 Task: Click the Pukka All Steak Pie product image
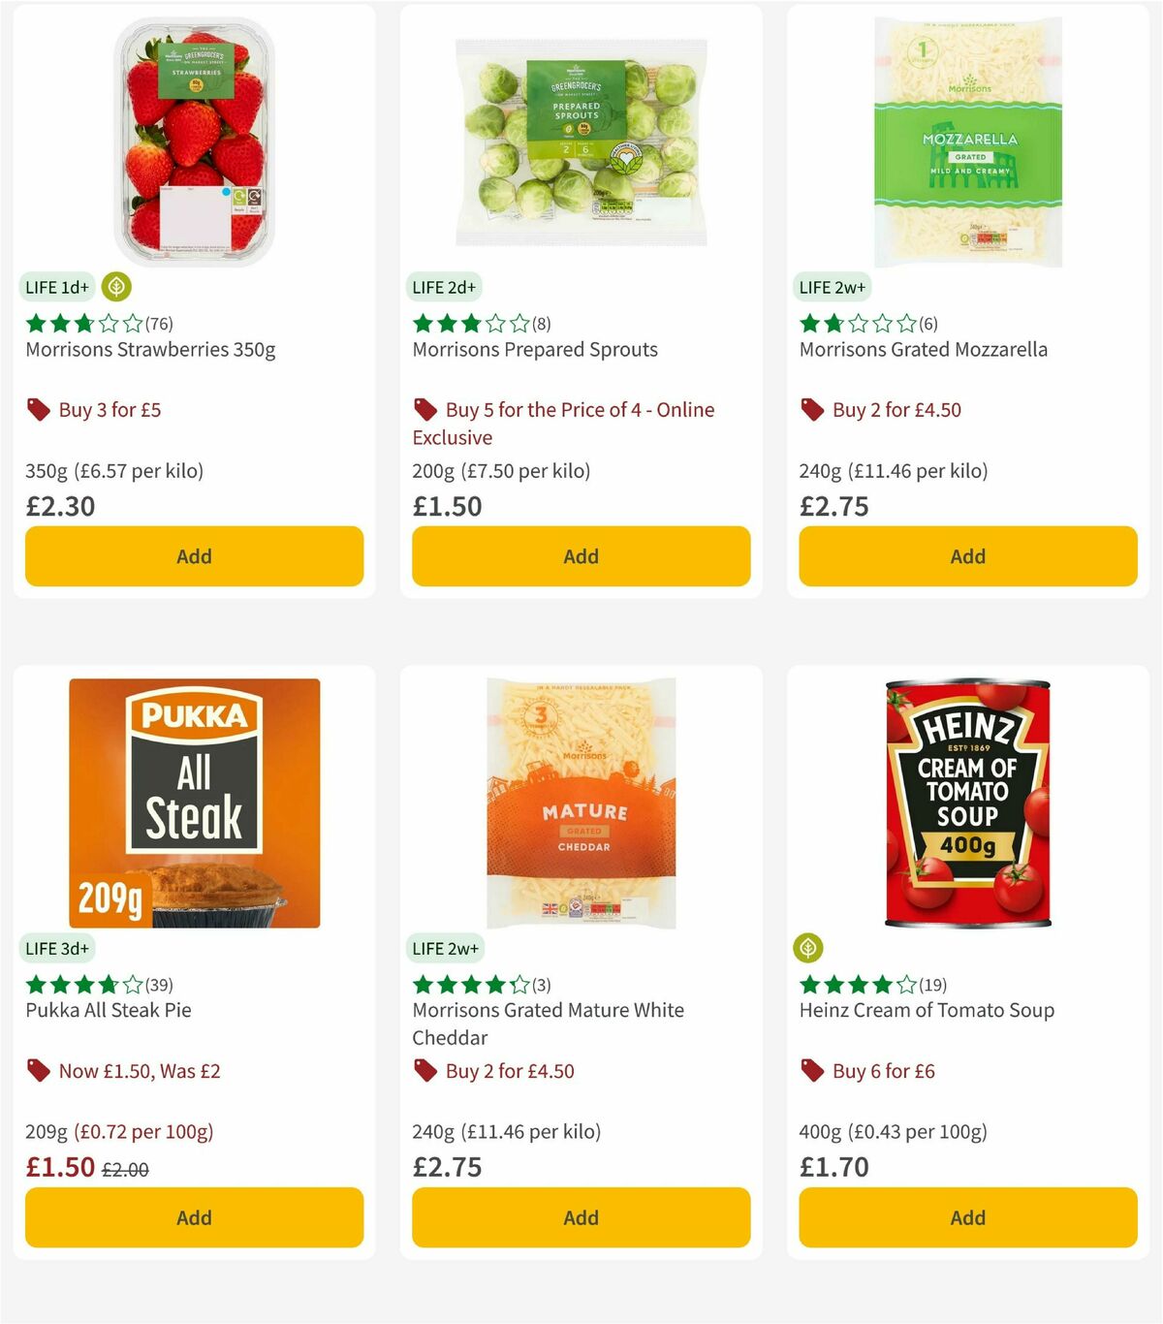pyautogui.click(x=194, y=800)
